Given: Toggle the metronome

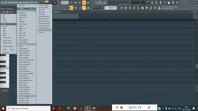Looking at the screenshot, I should click(71, 3).
